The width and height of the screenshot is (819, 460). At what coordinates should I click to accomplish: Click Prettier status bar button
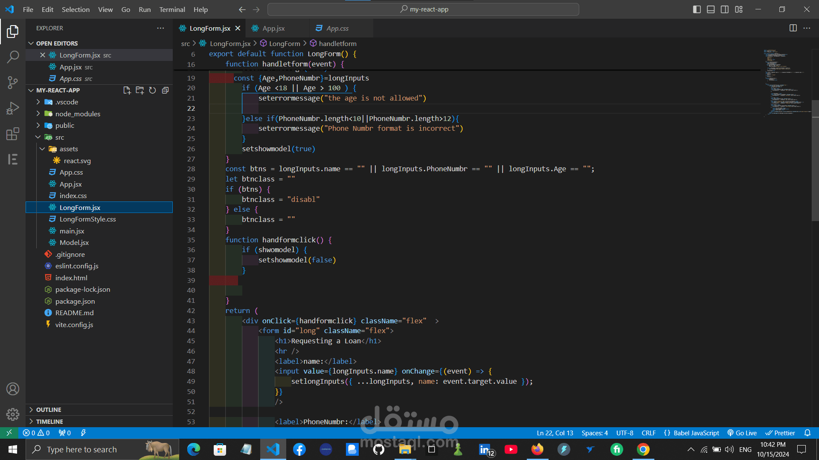[x=780, y=433]
